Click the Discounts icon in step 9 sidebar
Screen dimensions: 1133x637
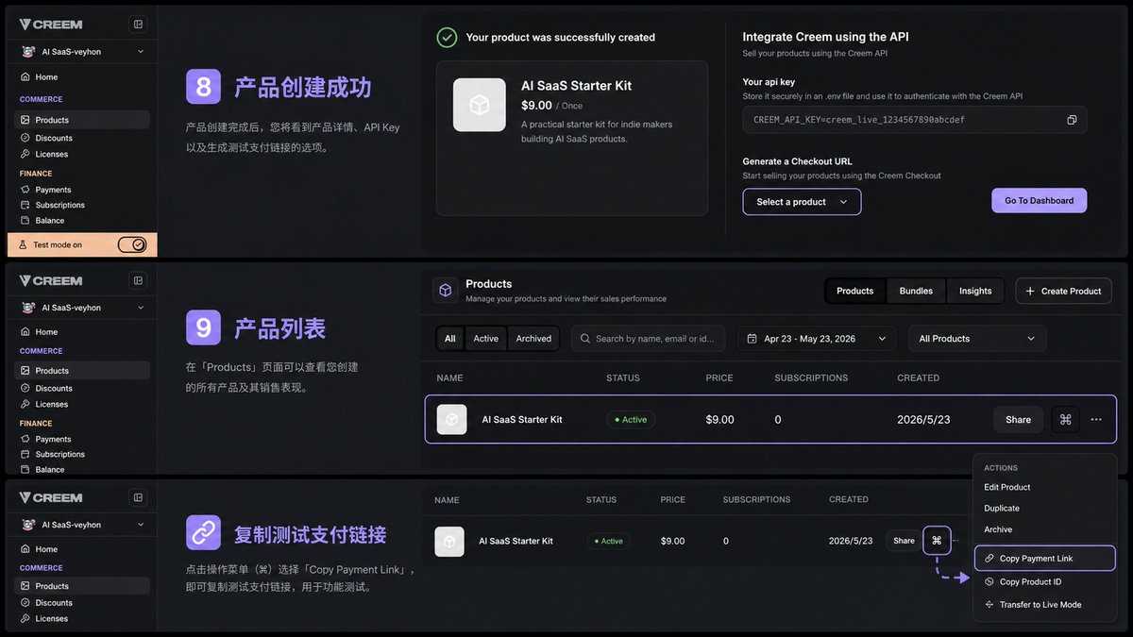[26, 388]
